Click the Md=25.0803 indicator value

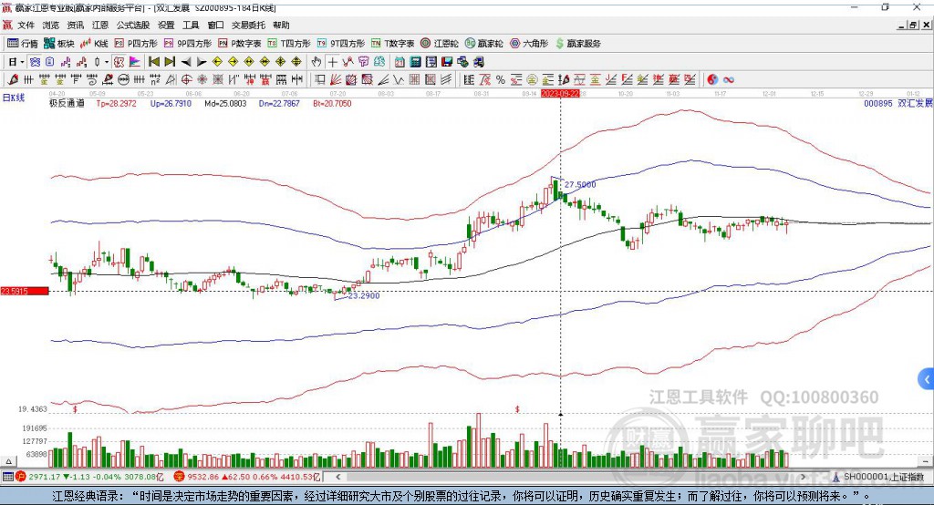225,103
